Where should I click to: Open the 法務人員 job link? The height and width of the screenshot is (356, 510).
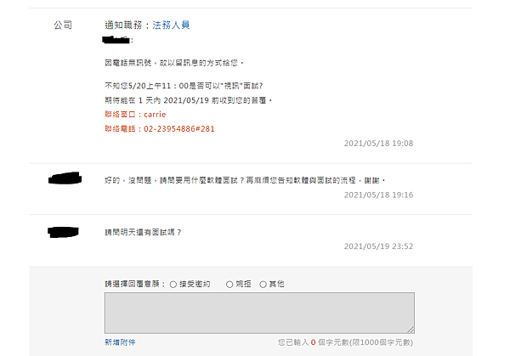click(171, 25)
